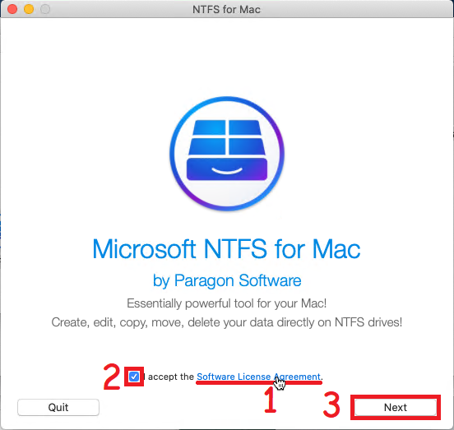Click the 'Create, edit, copy, move, delete' description line
454x430 pixels.
click(227, 322)
